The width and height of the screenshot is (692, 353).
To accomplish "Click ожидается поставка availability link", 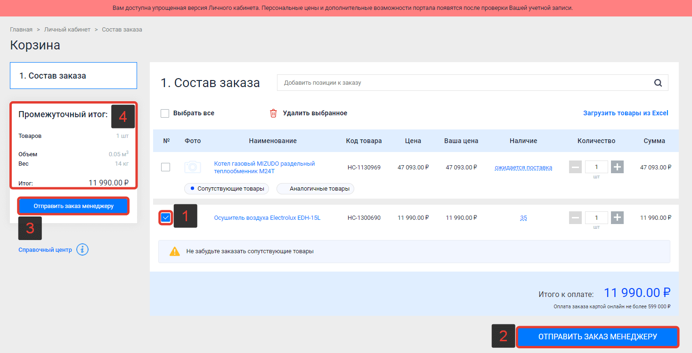I will click(523, 168).
